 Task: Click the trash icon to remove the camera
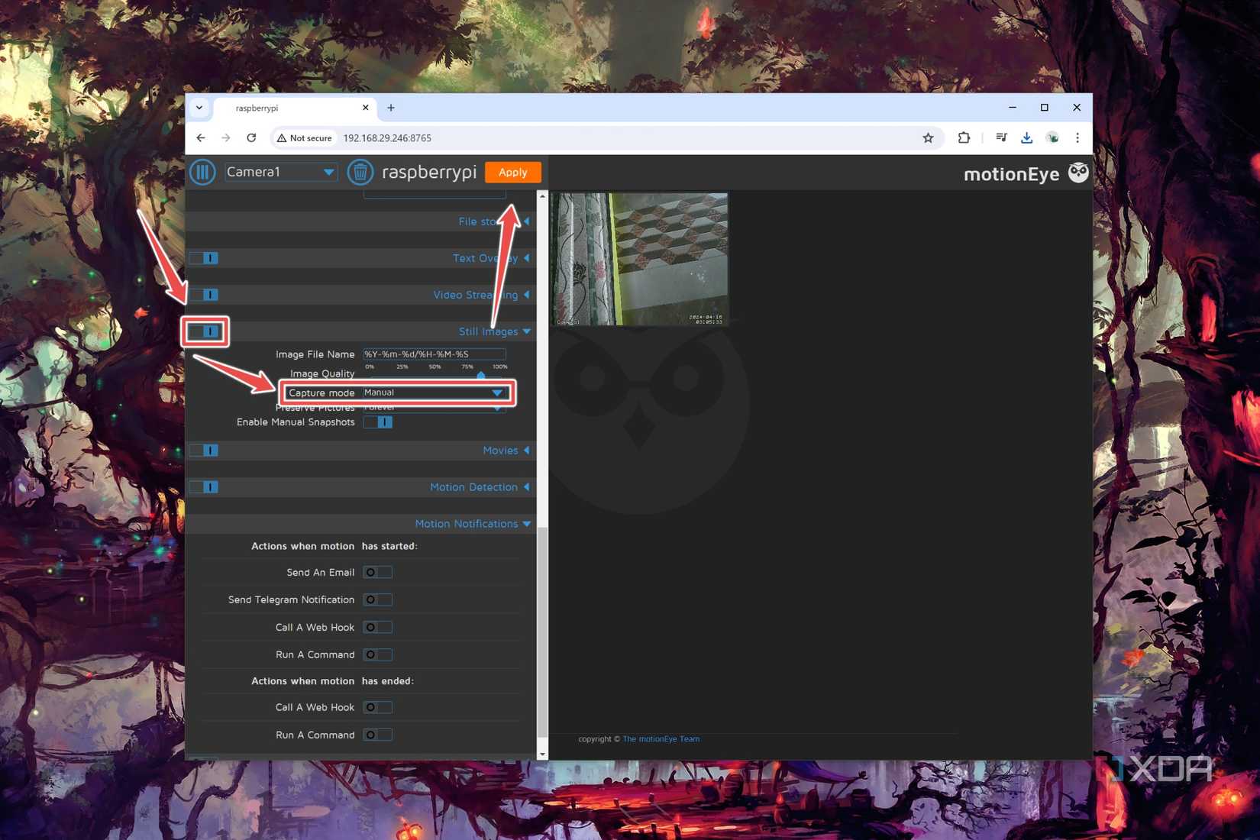360,172
